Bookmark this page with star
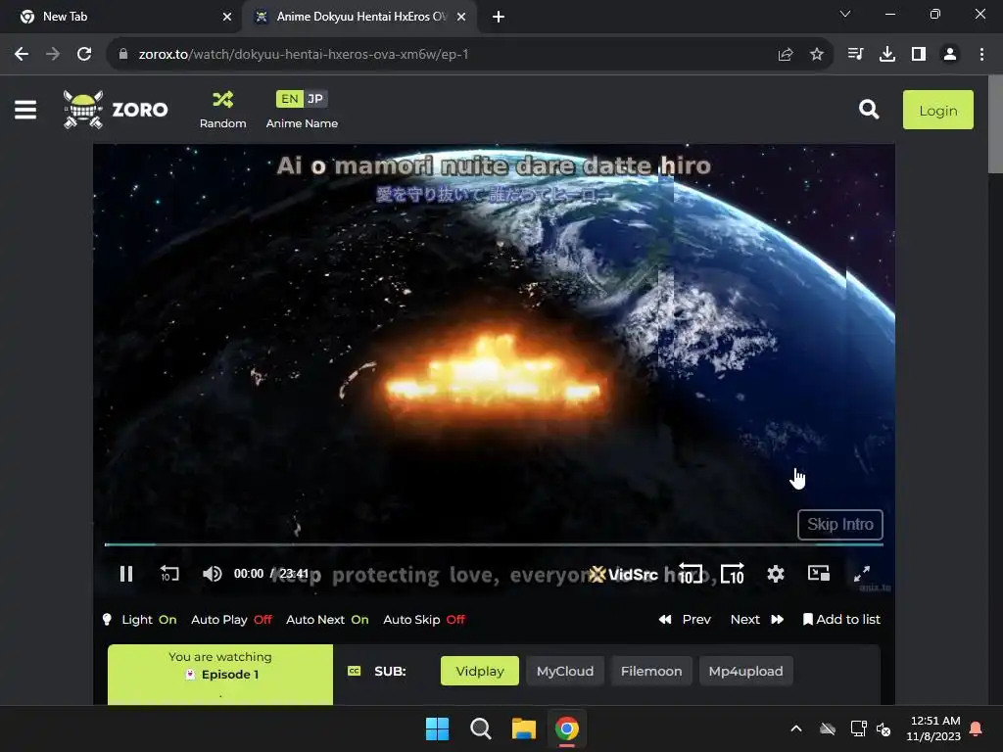 [817, 55]
